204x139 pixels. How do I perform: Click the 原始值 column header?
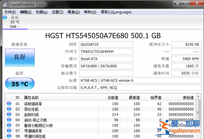pos(179,98)
